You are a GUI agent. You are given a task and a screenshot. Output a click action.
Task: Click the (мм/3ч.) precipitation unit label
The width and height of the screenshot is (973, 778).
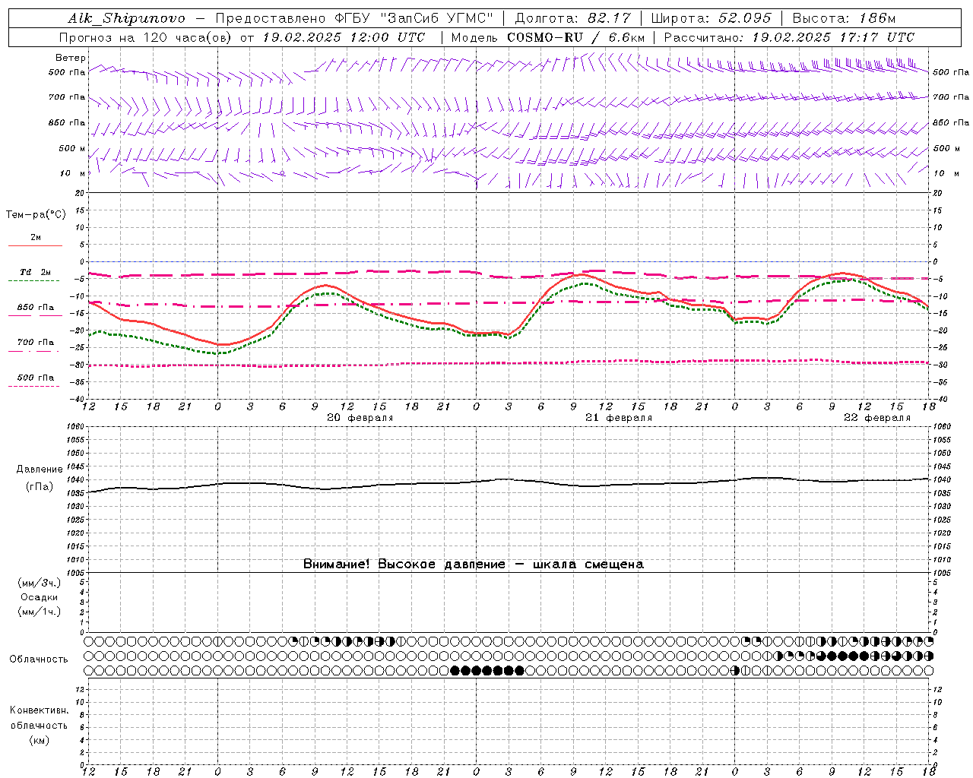tap(40, 583)
